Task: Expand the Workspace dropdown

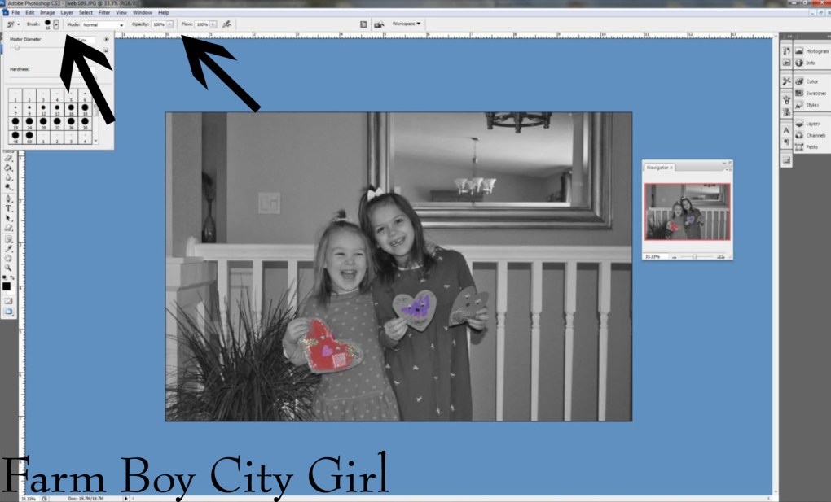Action: coord(407,24)
